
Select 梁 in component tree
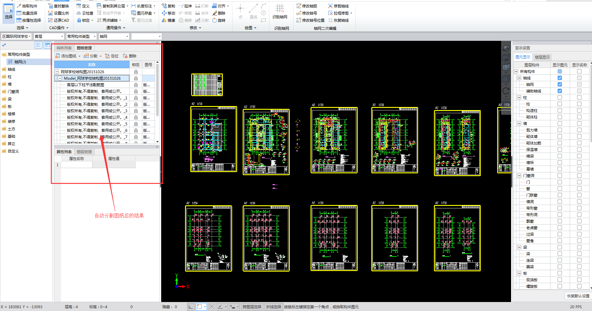point(10,99)
